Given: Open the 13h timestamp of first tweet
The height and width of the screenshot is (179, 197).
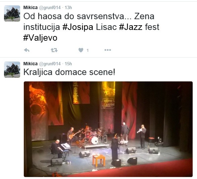Looking at the screenshot, I should (68, 7).
